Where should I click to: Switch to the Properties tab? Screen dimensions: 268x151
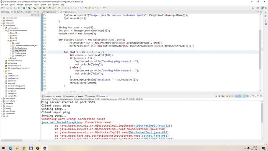90,96
